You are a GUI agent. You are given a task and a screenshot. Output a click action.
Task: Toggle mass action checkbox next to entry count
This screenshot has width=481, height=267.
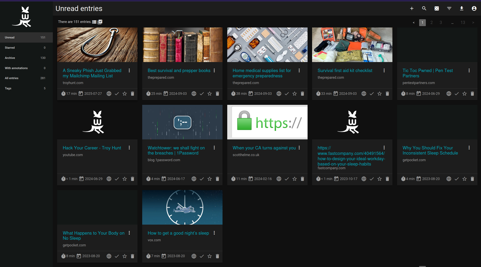tap(100, 22)
